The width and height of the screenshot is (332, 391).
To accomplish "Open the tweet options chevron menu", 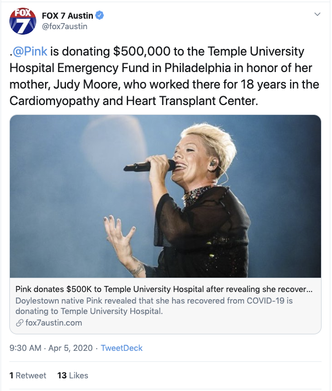I will 317,13.
